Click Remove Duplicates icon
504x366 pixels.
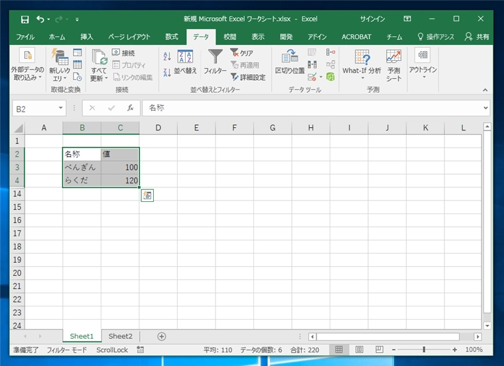point(312,64)
